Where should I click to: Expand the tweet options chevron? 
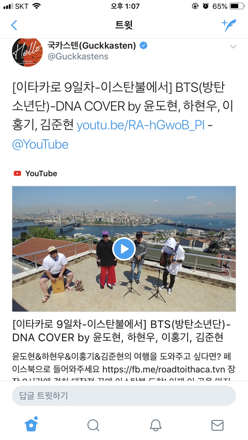[233, 46]
